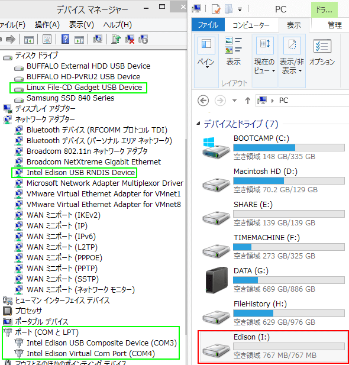Select WAN Miniport (PPPOE) entry

[64, 258]
